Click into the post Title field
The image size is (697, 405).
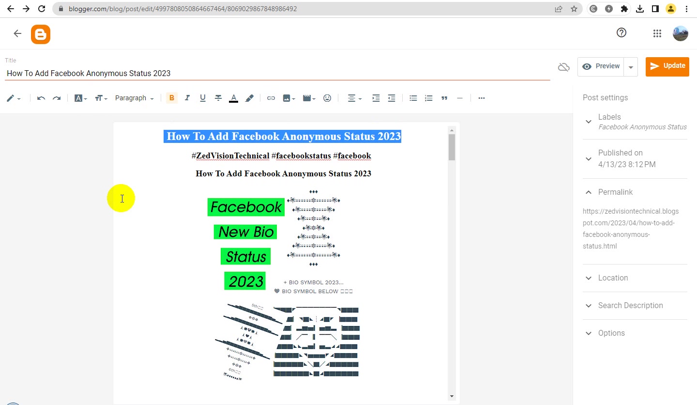(277, 74)
